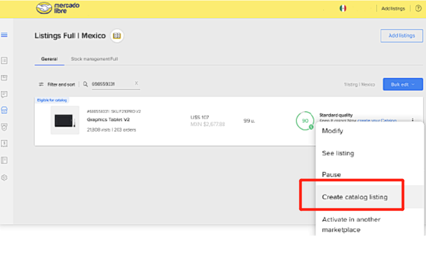
Task: Click the chat bubble sidebar icon
Action: coord(4,94)
